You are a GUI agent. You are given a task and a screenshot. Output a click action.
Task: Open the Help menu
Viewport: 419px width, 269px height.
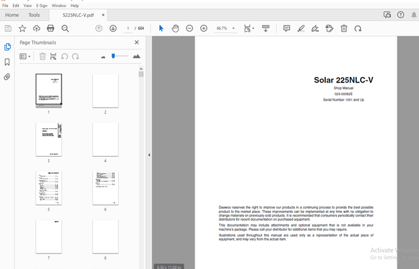tap(74, 5)
